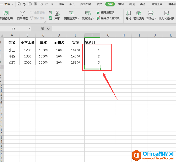
Task: Click the selected cell F5
Action: [92, 67]
